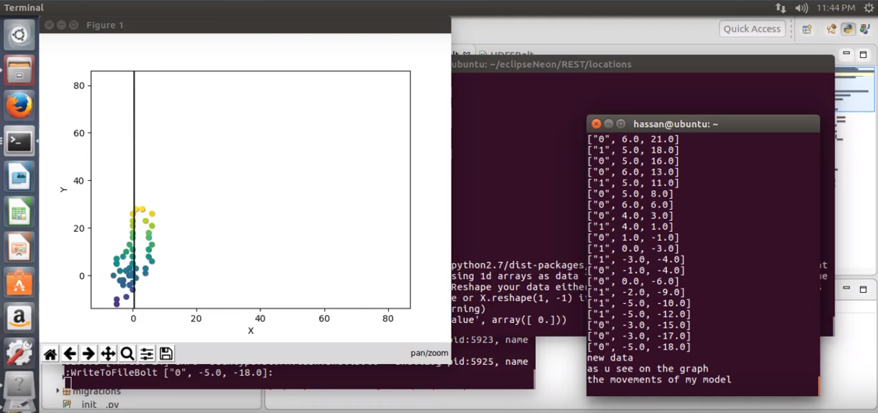Select the zoom-to-rectangle magnifier tool
The image size is (878, 413).
pyautogui.click(x=127, y=353)
